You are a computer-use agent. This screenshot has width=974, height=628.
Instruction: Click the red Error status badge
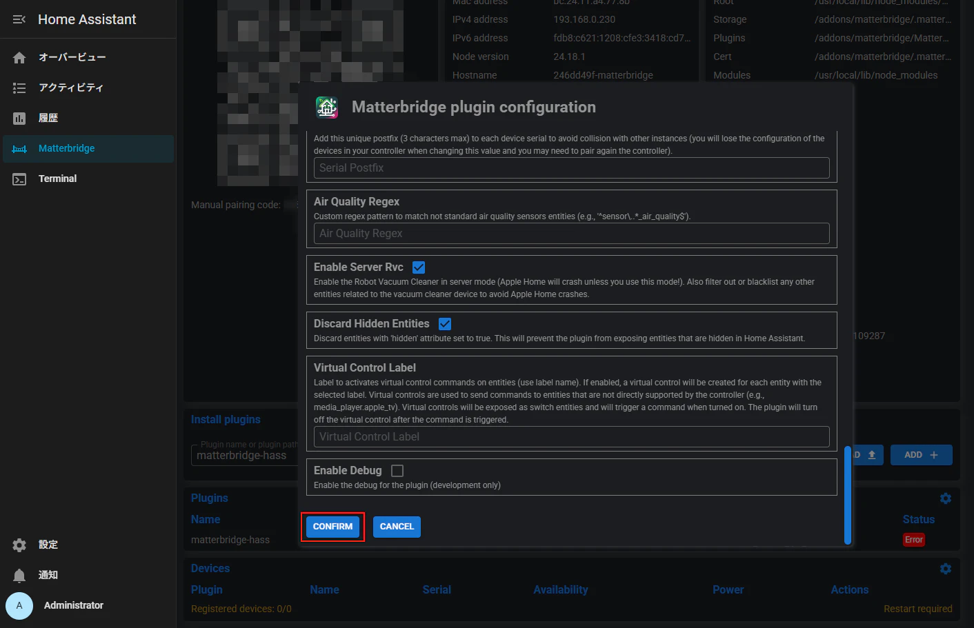(914, 540)
